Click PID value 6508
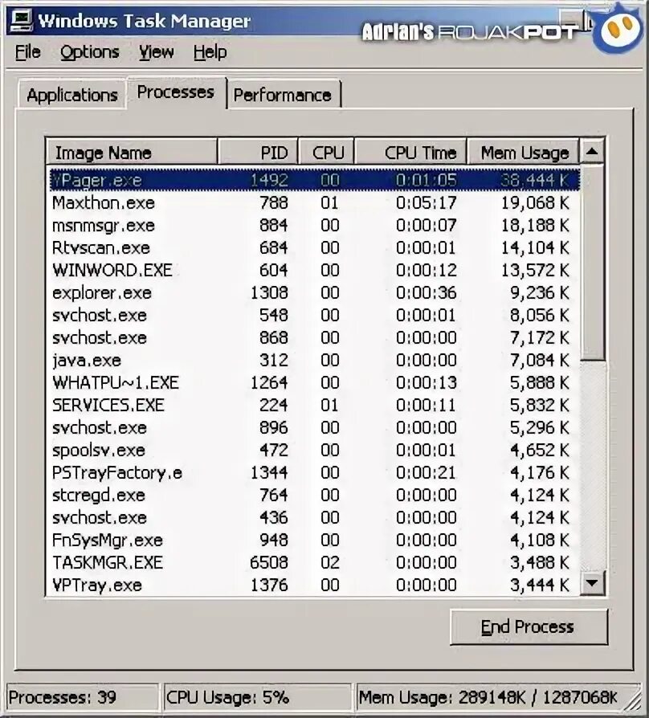The height and width of the screenshot is (718, 649). 269,562
